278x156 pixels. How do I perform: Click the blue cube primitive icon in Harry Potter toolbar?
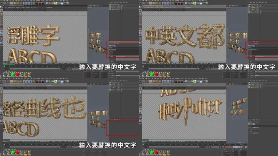[x=186, y=81]
